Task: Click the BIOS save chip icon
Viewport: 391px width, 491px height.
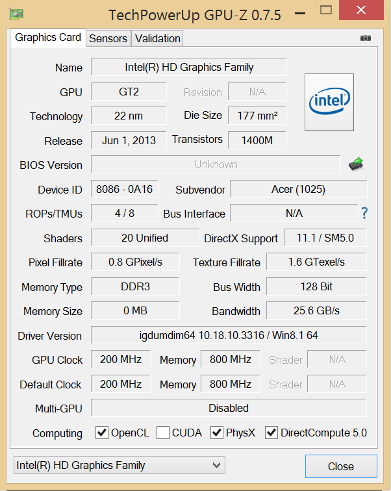Action: (x=355, y=164)
